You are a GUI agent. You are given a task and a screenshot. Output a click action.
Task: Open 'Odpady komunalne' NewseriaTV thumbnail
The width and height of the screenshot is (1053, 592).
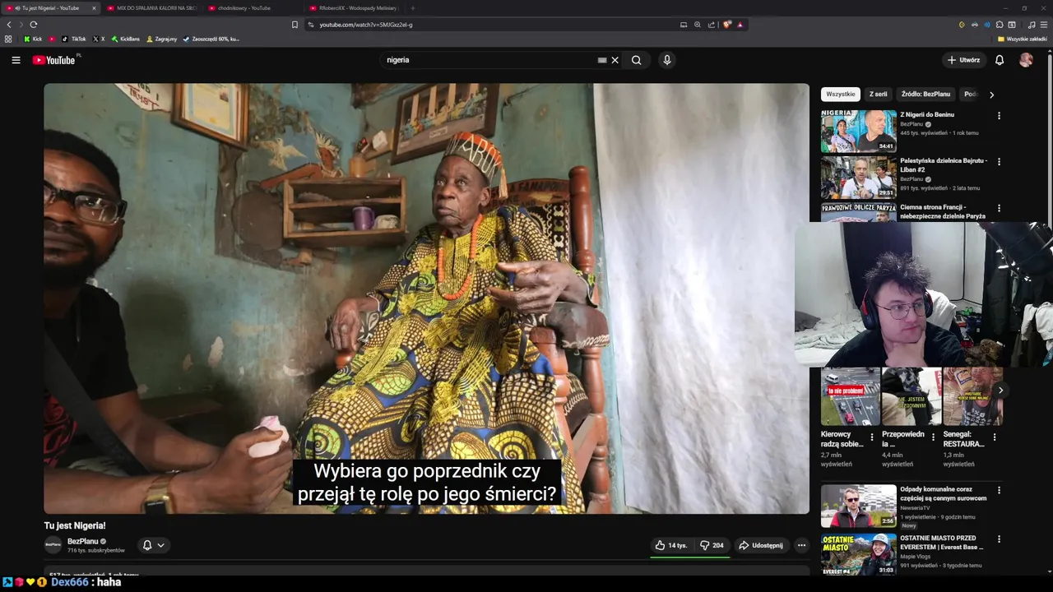[x=858, y=506]
